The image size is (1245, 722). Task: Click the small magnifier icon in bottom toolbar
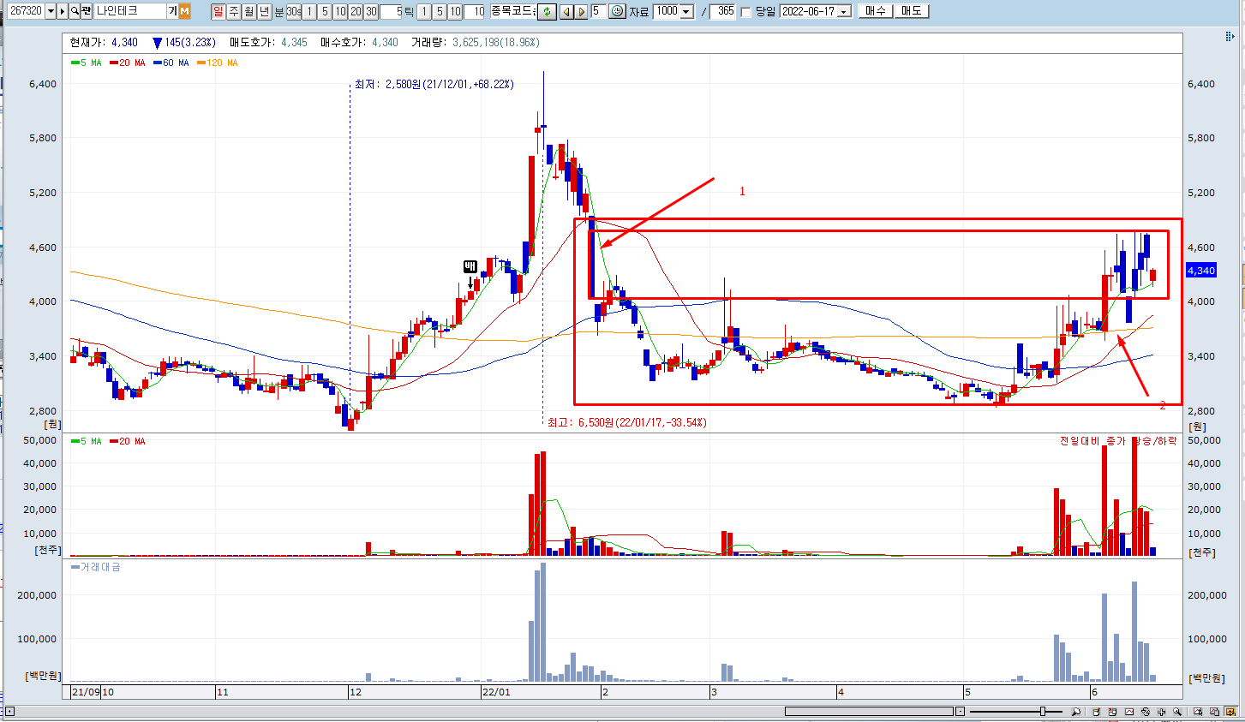[1177, 712]
